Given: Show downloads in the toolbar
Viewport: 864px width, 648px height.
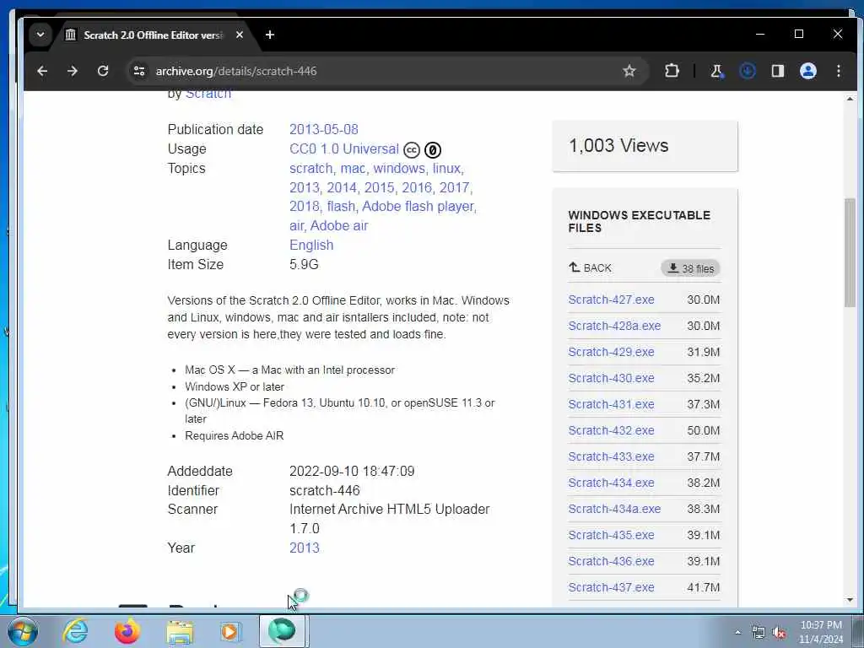Looking at the screenshot, I should coord(748,71).
